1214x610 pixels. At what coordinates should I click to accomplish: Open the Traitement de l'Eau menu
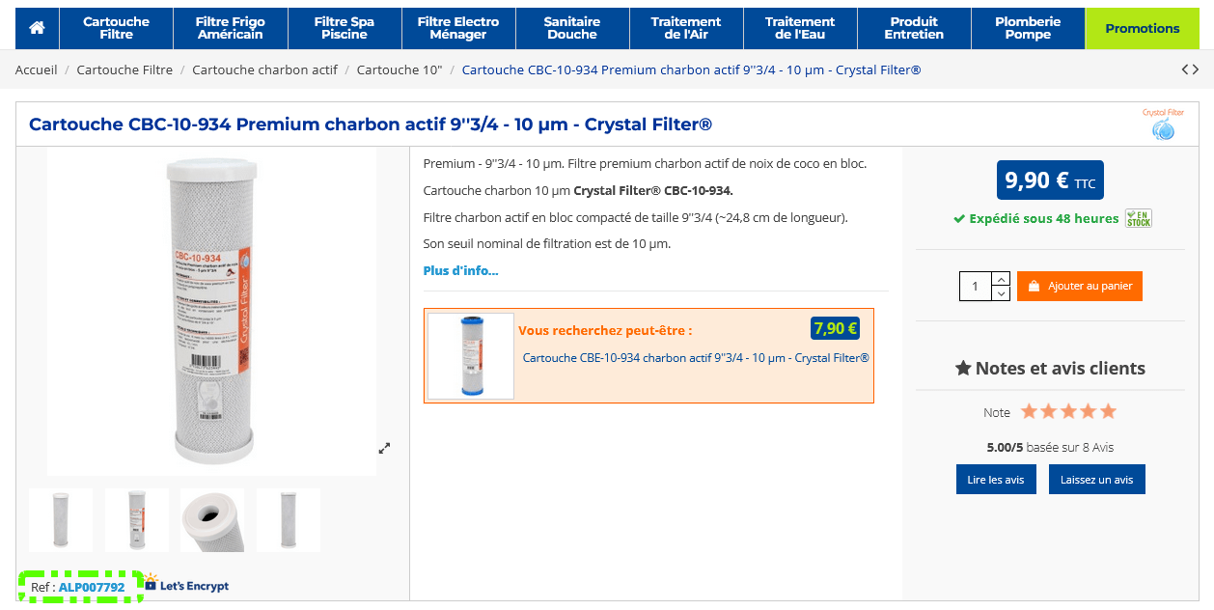(799, 28)
